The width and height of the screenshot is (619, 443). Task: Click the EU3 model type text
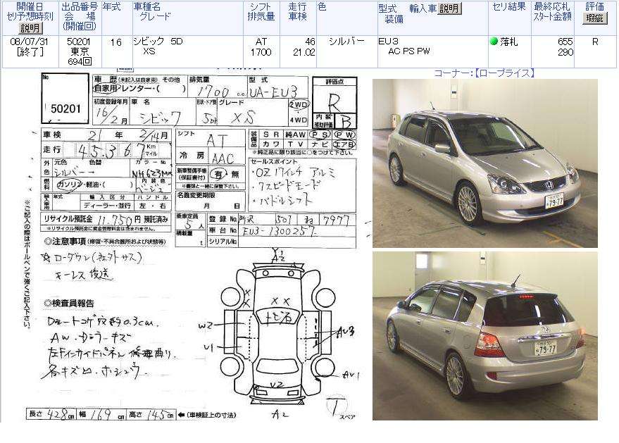(388, 42)
